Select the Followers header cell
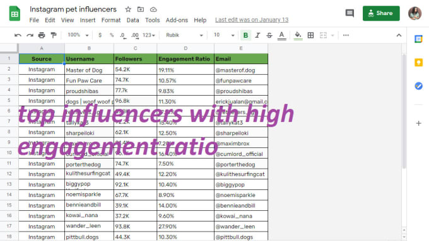This screenshot has height=241, width=429. pos(135,59)
